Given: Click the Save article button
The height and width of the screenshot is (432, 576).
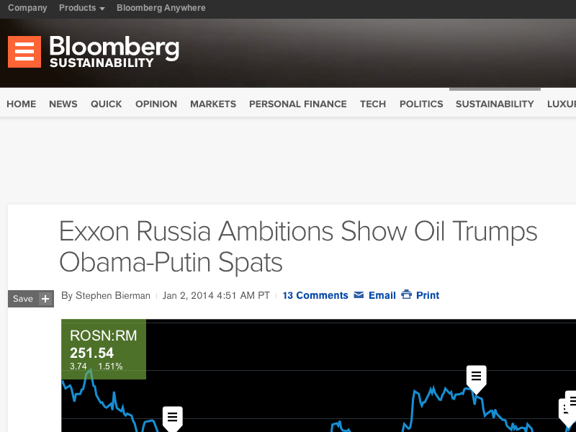Looking at the screenshot, I should (23, 299).
